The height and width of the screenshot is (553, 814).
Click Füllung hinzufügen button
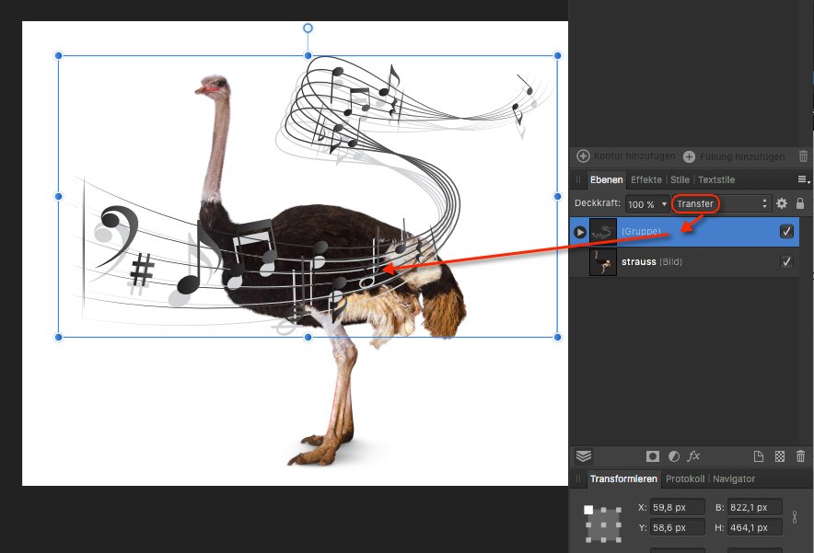click(734, 156)
